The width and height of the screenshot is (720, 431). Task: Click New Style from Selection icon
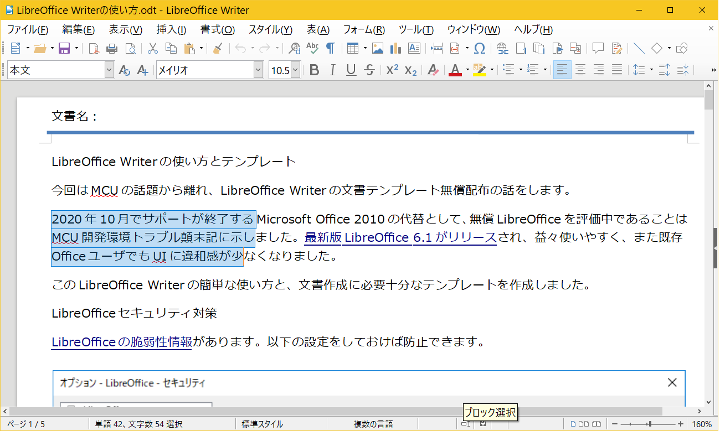tap(142, 70)
